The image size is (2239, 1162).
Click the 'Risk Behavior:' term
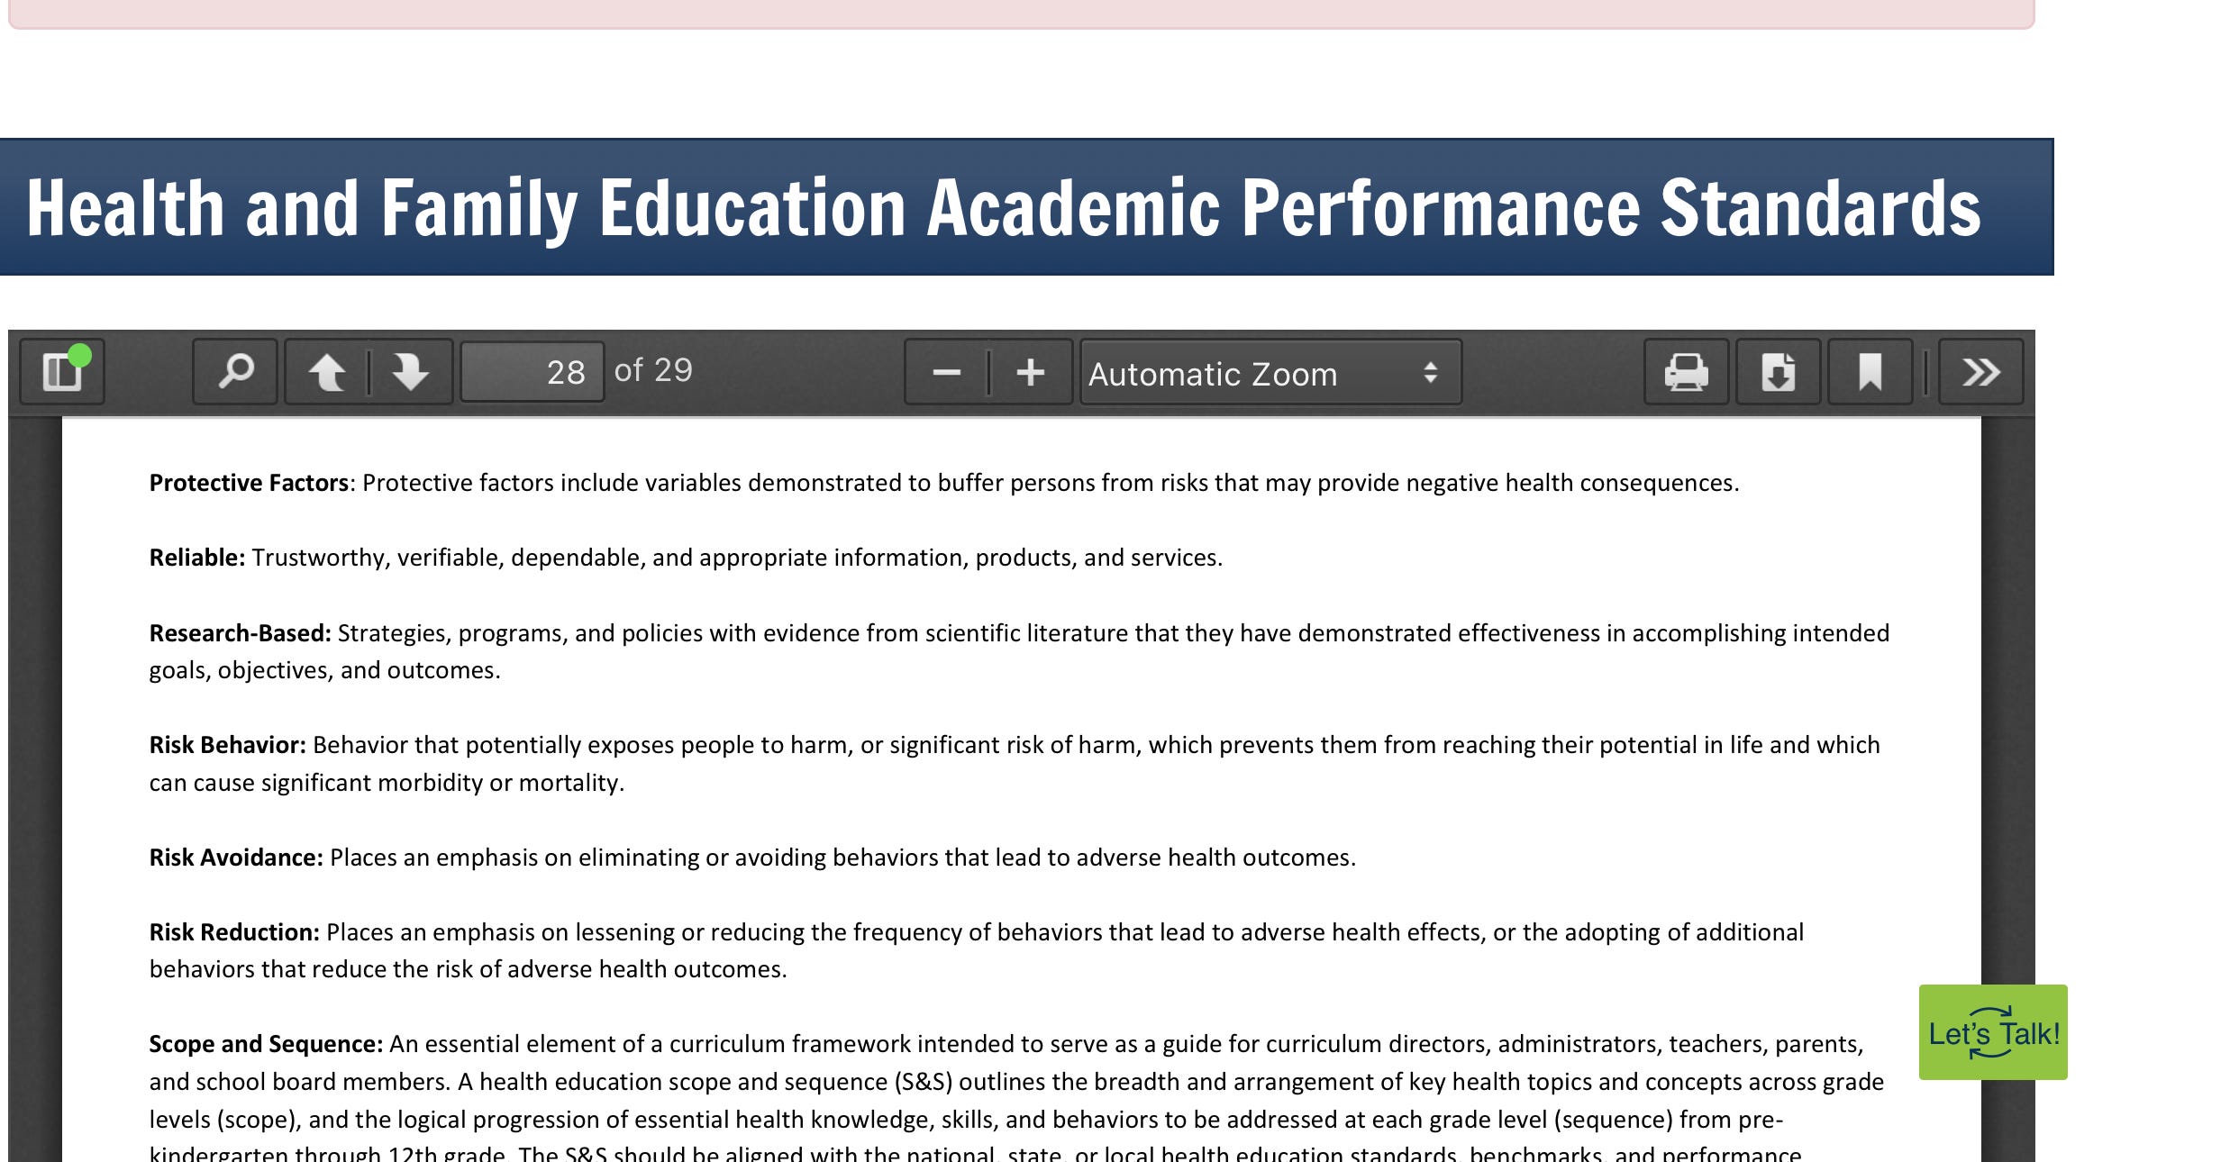pyautogui.click(x=228, y=745)
